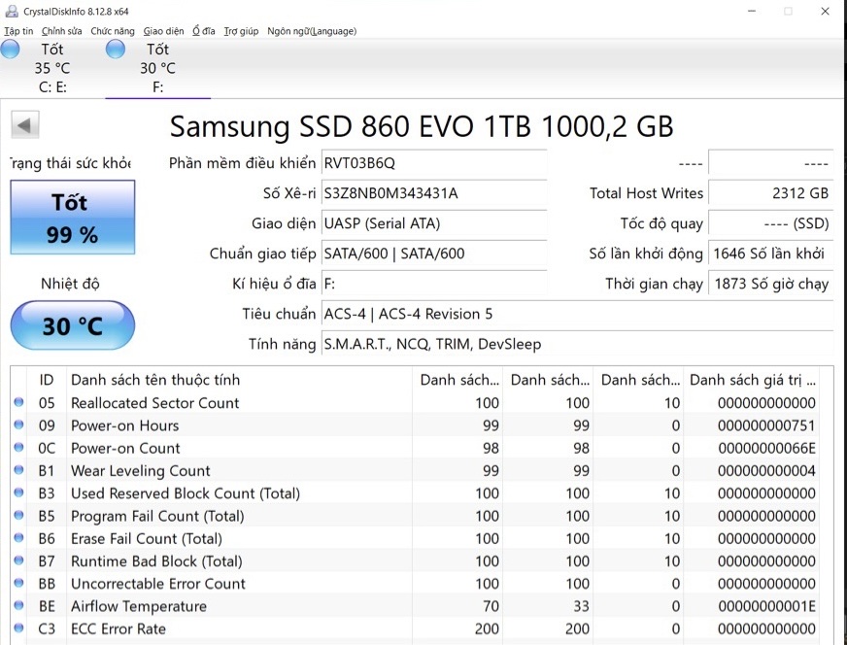Click the Trạng thái sức khỏe label
Screen dimensions: 847x645
[71, 163]
